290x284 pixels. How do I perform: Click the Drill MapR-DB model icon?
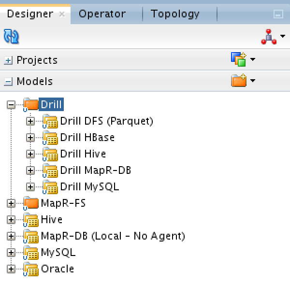50,170
